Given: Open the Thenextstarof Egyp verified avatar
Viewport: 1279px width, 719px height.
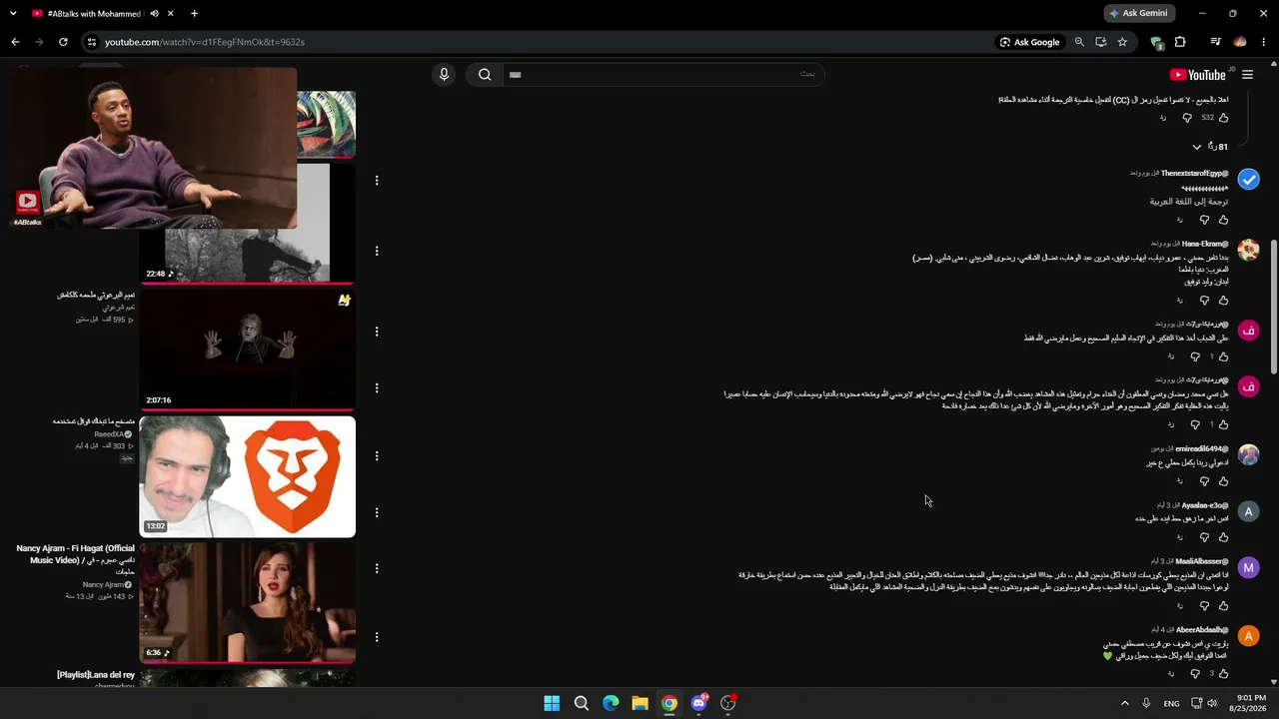Looking at the screenshot, I should point(1248,180).
